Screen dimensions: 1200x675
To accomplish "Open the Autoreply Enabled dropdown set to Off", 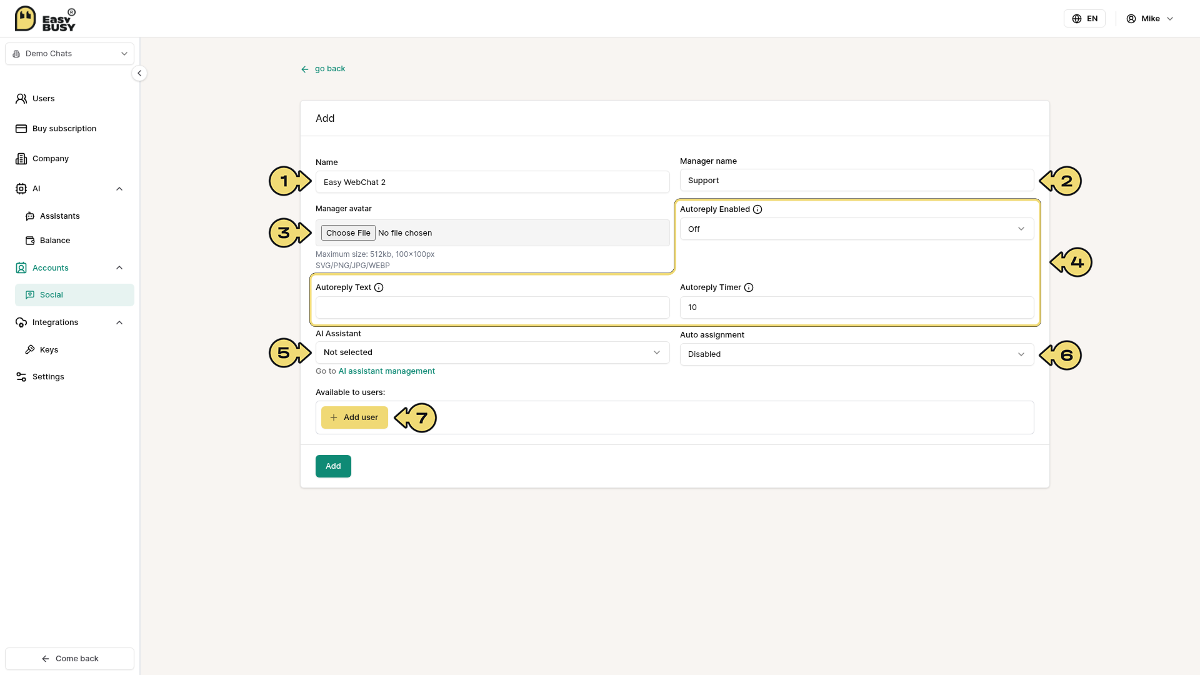I will [x=857, y=229].
